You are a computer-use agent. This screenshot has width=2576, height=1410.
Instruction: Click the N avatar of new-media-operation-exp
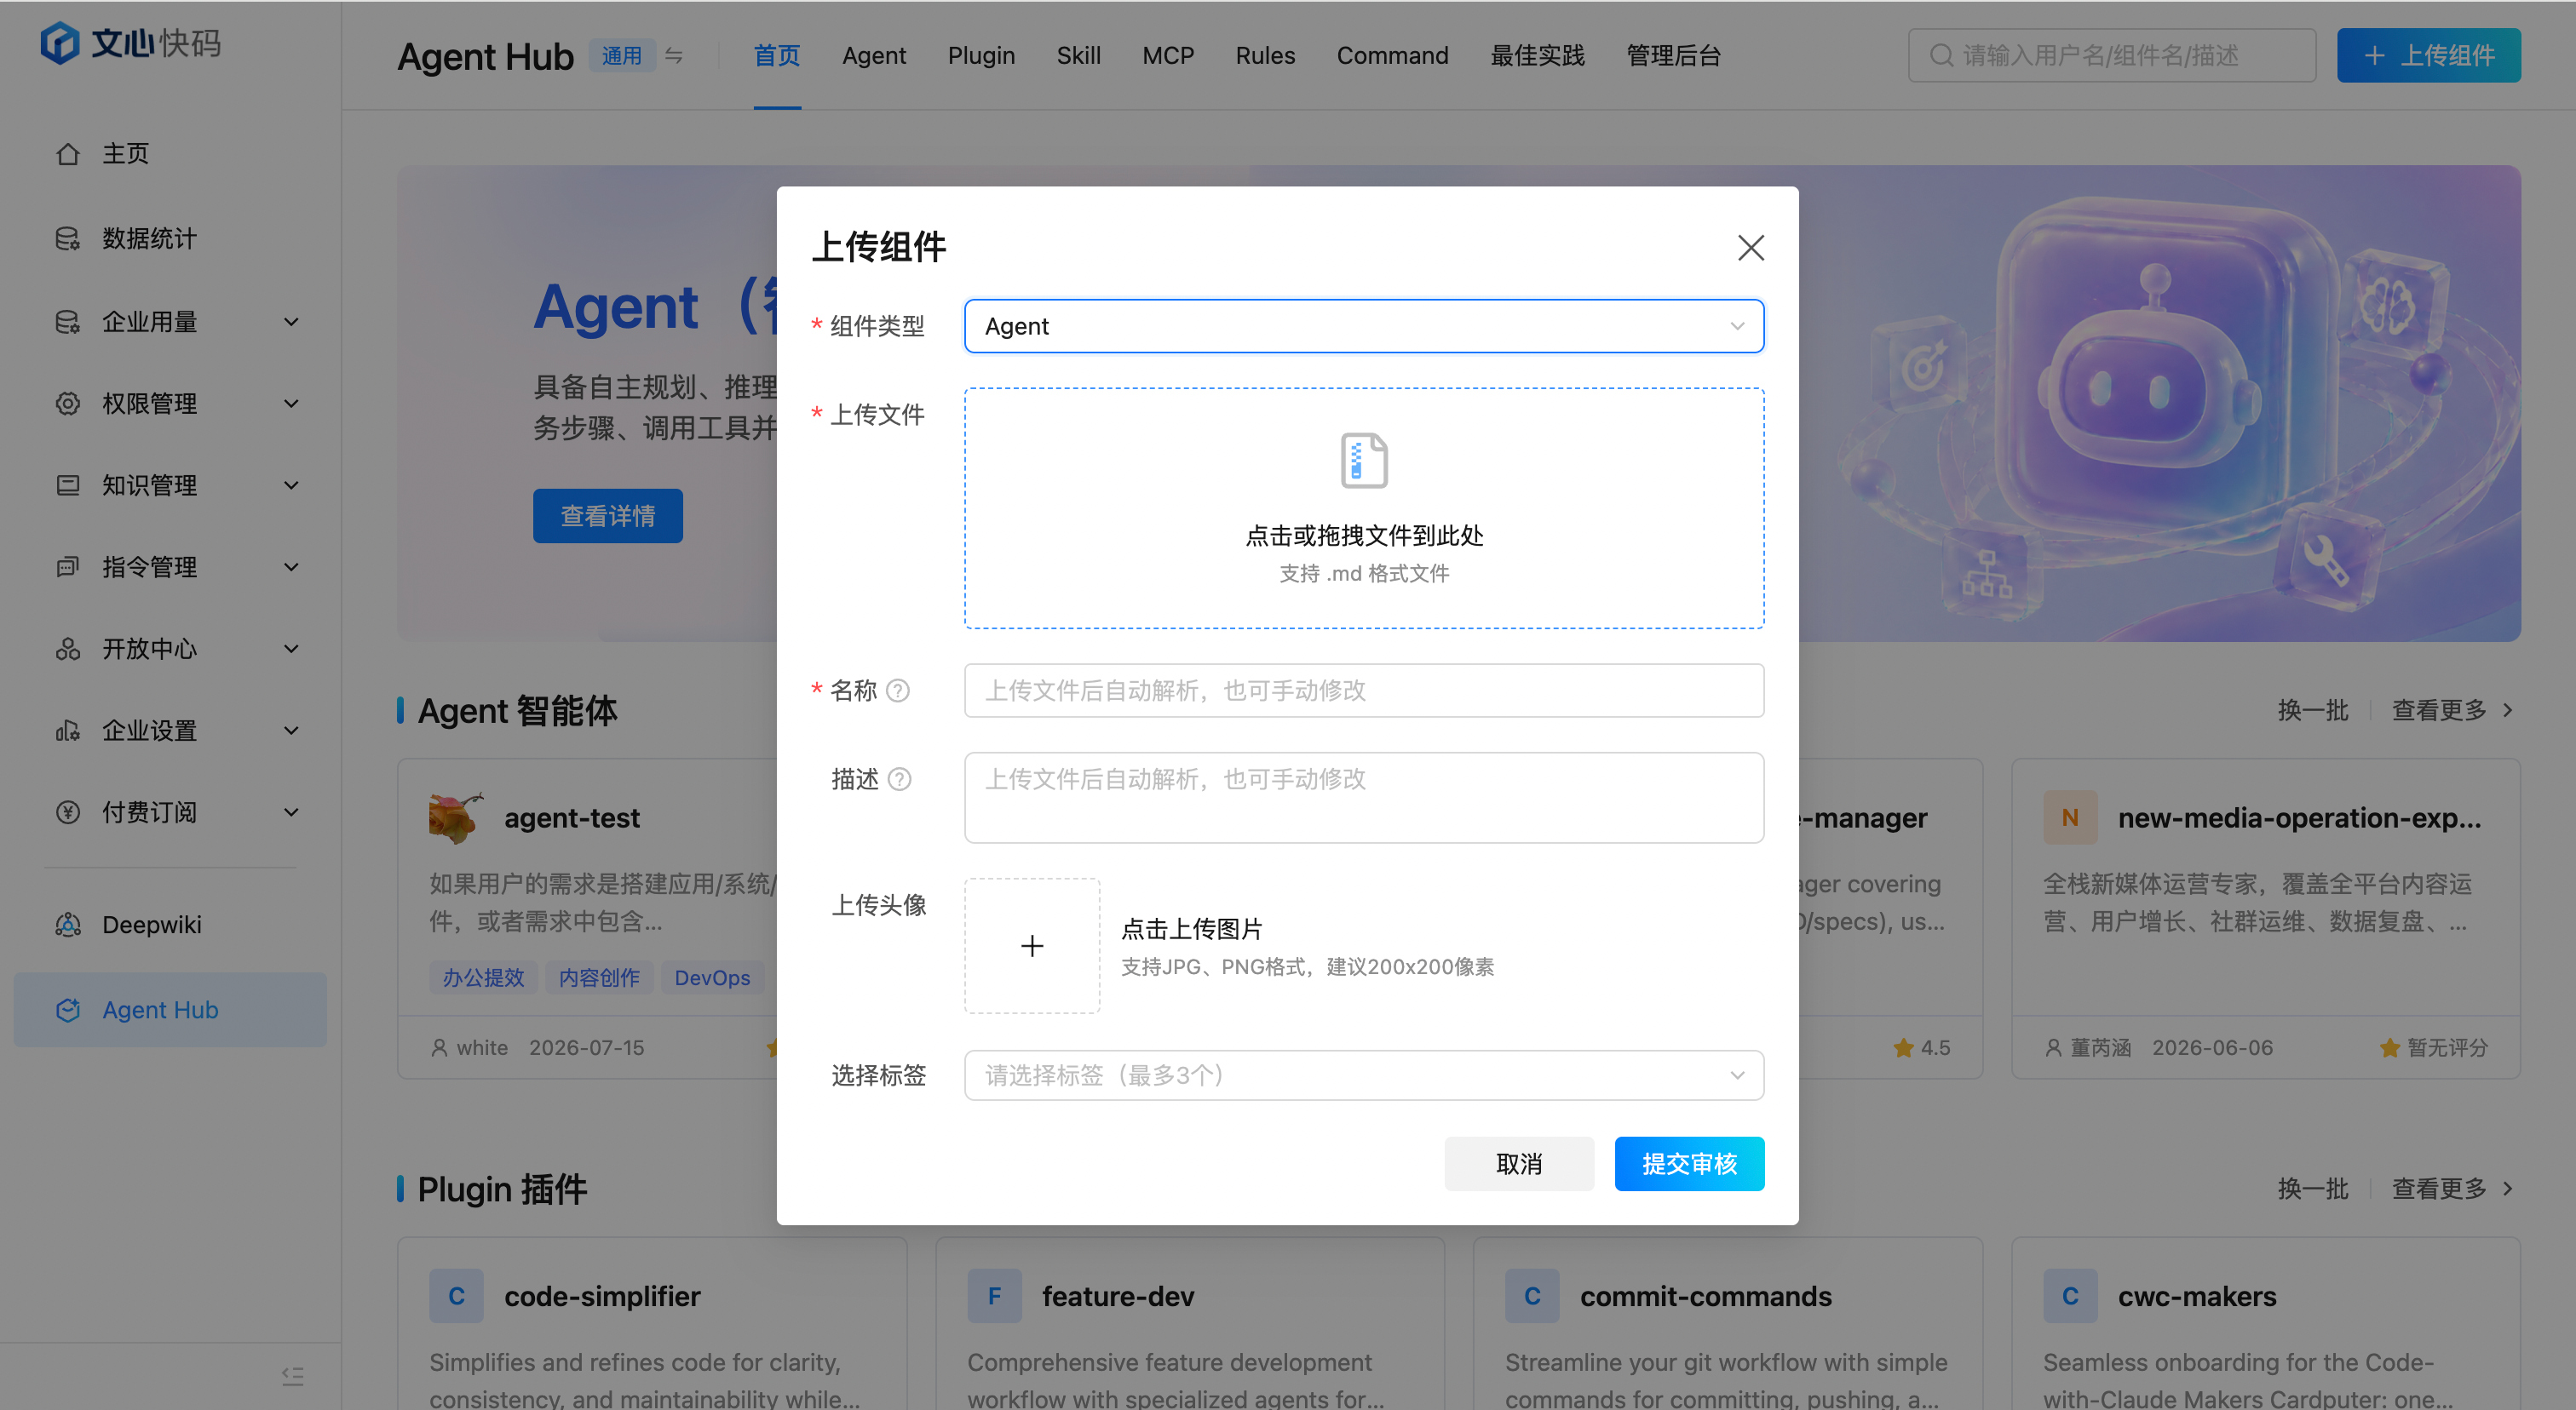pyautogui.click(x=2070, y=817)
